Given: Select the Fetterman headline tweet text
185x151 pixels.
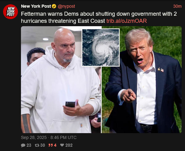Looking at the screenshot, I should pos(99,18).
